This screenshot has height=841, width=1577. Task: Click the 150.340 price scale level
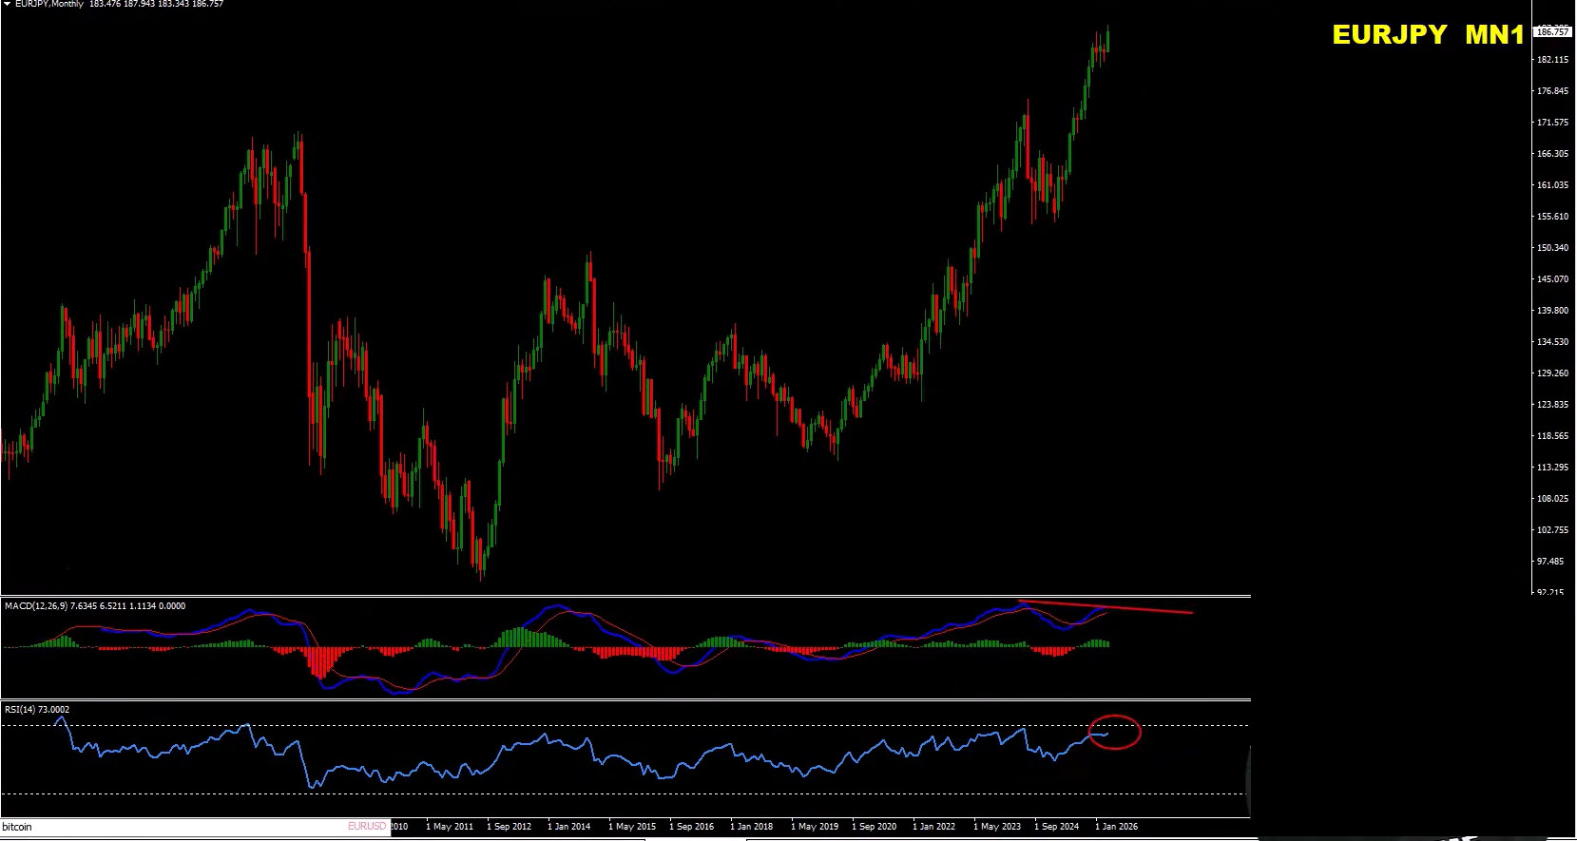[x=1552, y=248]
